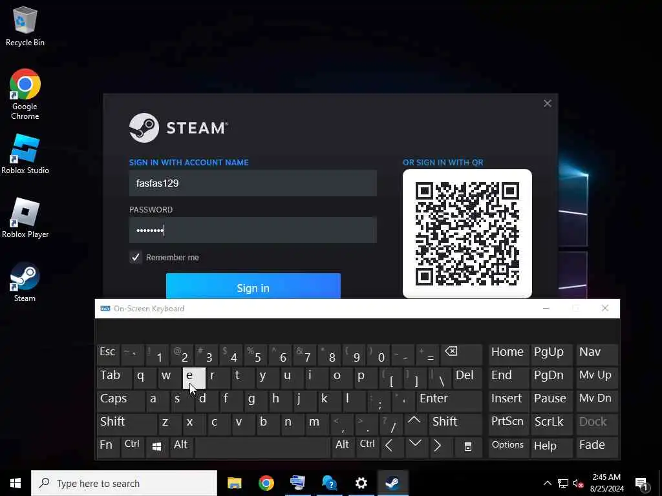Image resolution: width=662 pixels, height=496 pixels.
Task: Tap the Del key
Action: [x=467, y=377]
